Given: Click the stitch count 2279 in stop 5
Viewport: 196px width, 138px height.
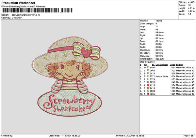Looking at the screenshot, I should coord(152,79).
